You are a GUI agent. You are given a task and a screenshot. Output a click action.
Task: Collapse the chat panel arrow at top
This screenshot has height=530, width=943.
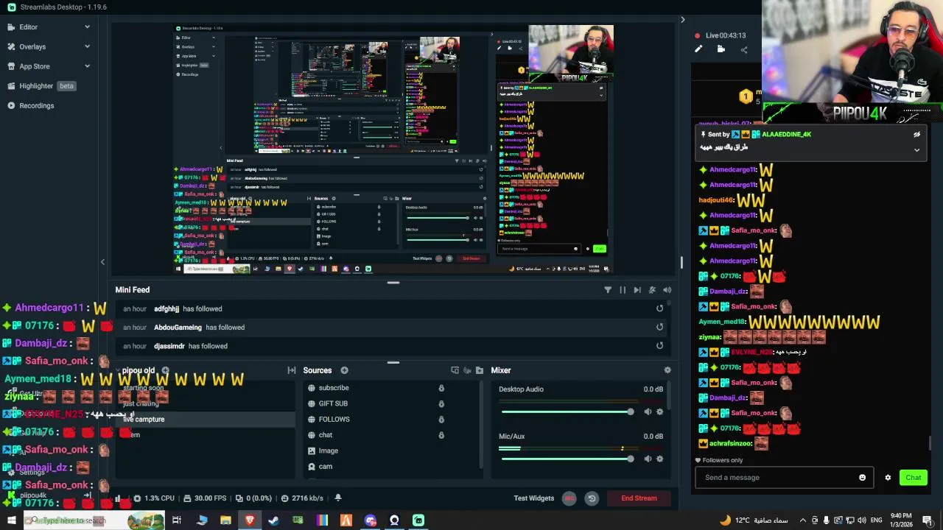pyautogui.click(x=682, y=20)
